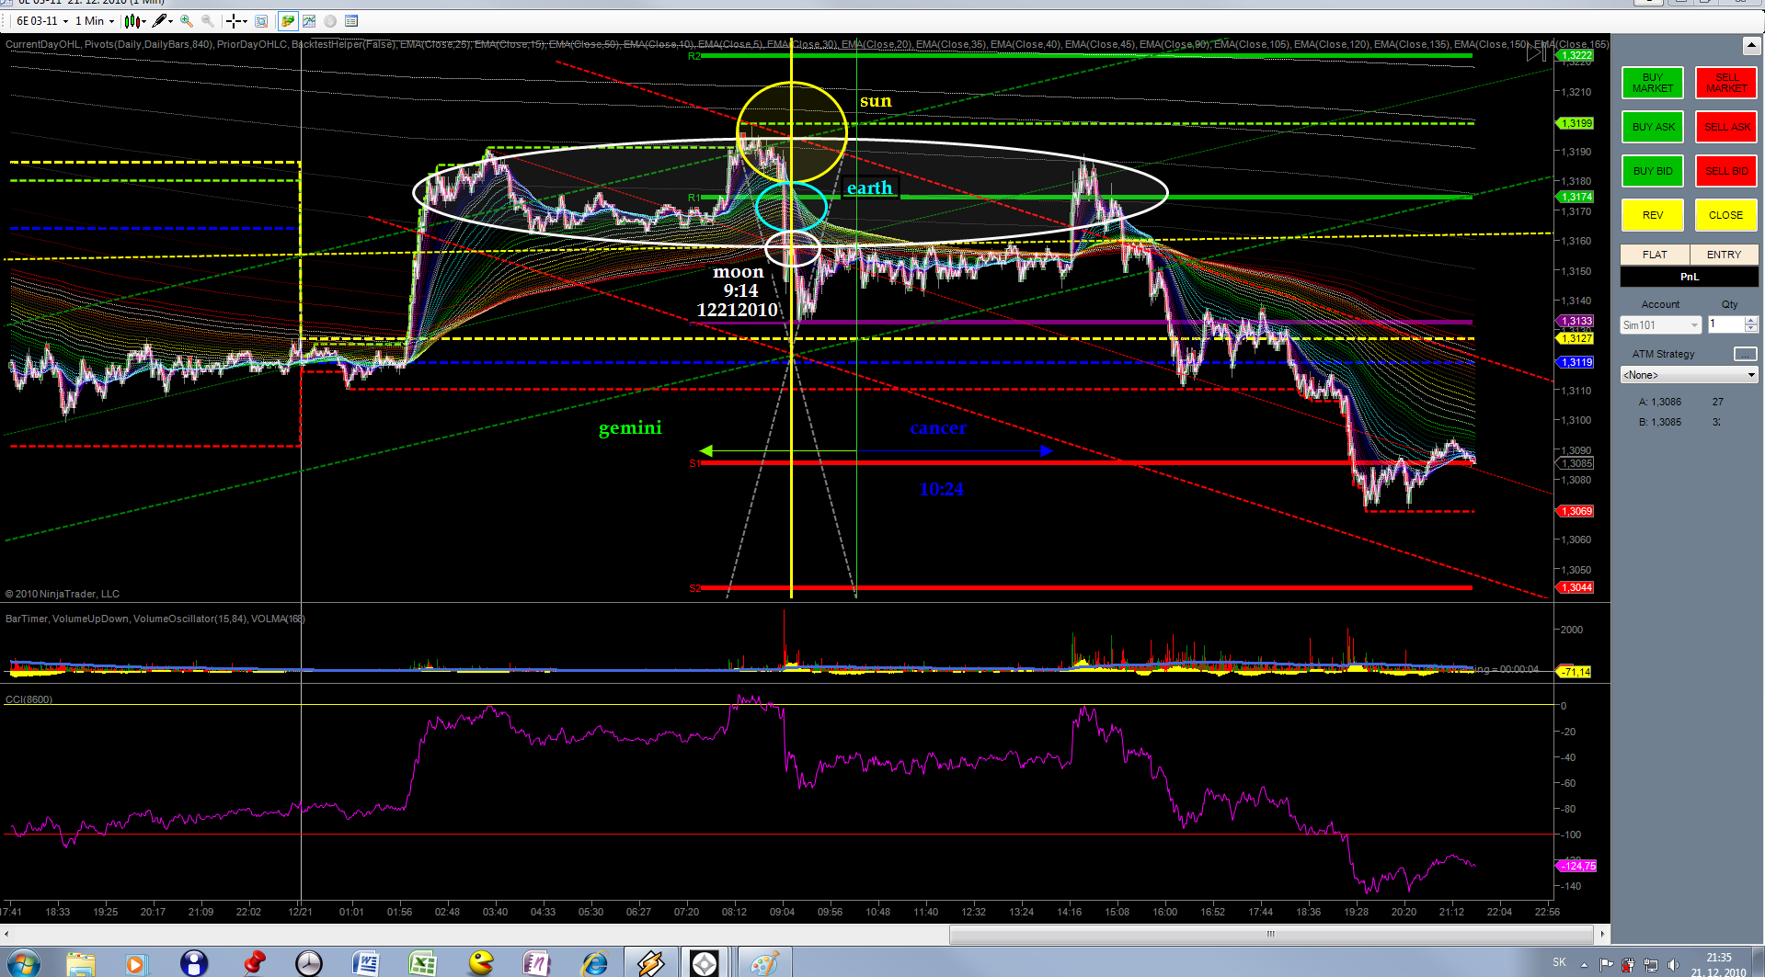Click the 1,3174 green price marker

[1576, 197]
